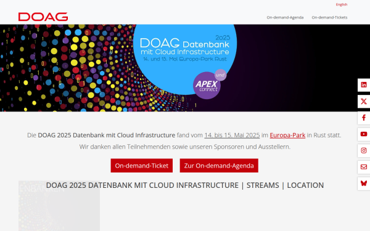Click the underlined date 14. bis 15. Mai 2025

click(x=232, y=136)
